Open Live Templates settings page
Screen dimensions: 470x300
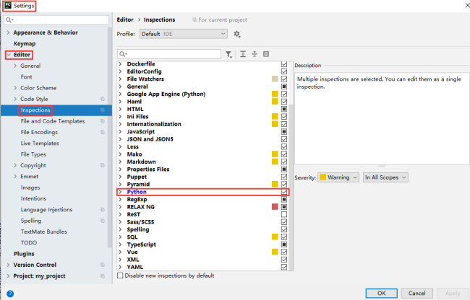pos(40,143)
